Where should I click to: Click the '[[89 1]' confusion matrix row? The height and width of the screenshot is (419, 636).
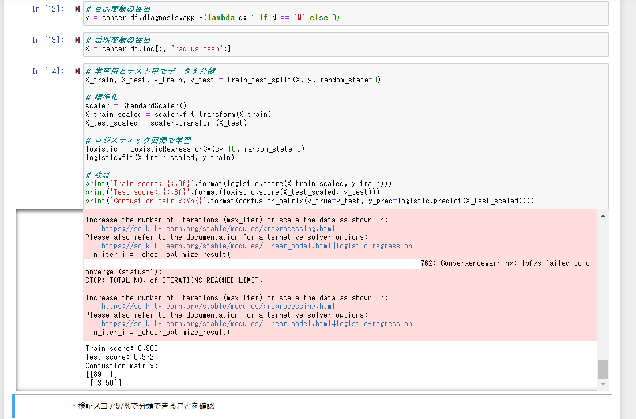pos(101,375)
